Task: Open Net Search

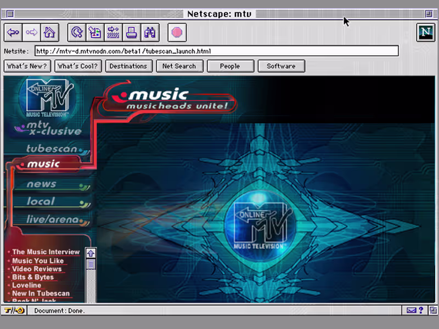Action: pyautogui.click(x=179, y=66)
